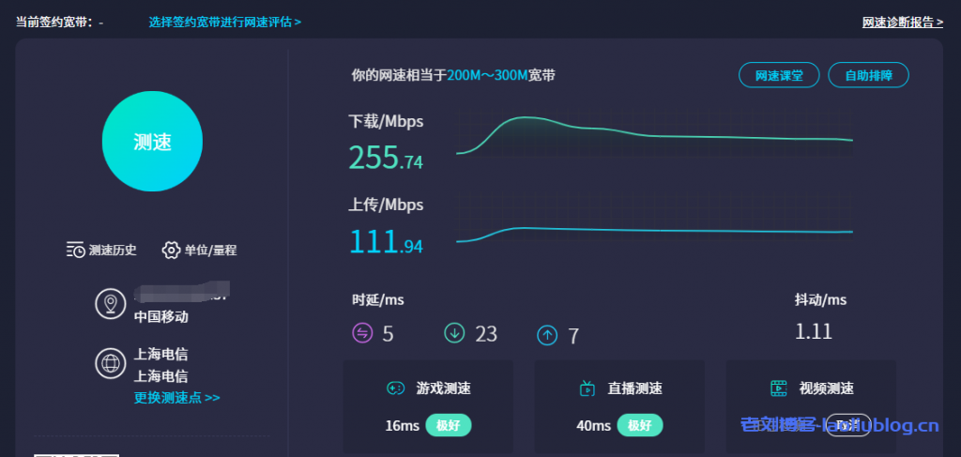Click the green download latency arrow icon
961x457 pixels.
[x=454, y=333]
